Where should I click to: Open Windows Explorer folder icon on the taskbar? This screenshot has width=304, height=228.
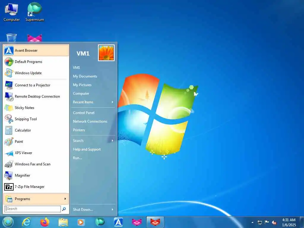click(x=63, y=222)
